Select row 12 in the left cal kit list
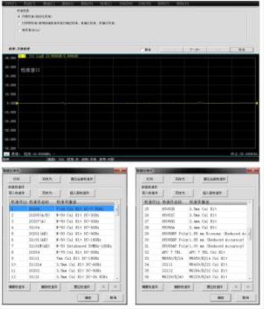 [62, 277]
